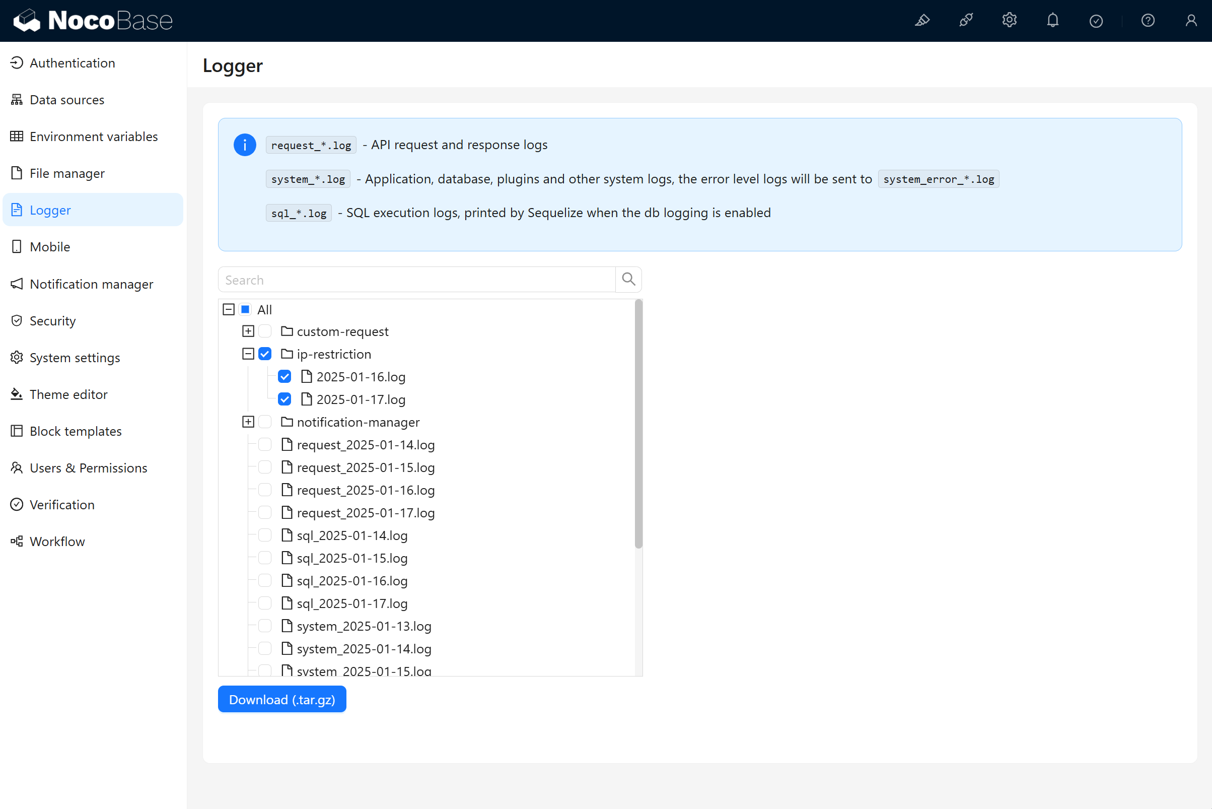Uncheck the ip-restriction folder checkbox

[265, 354]
